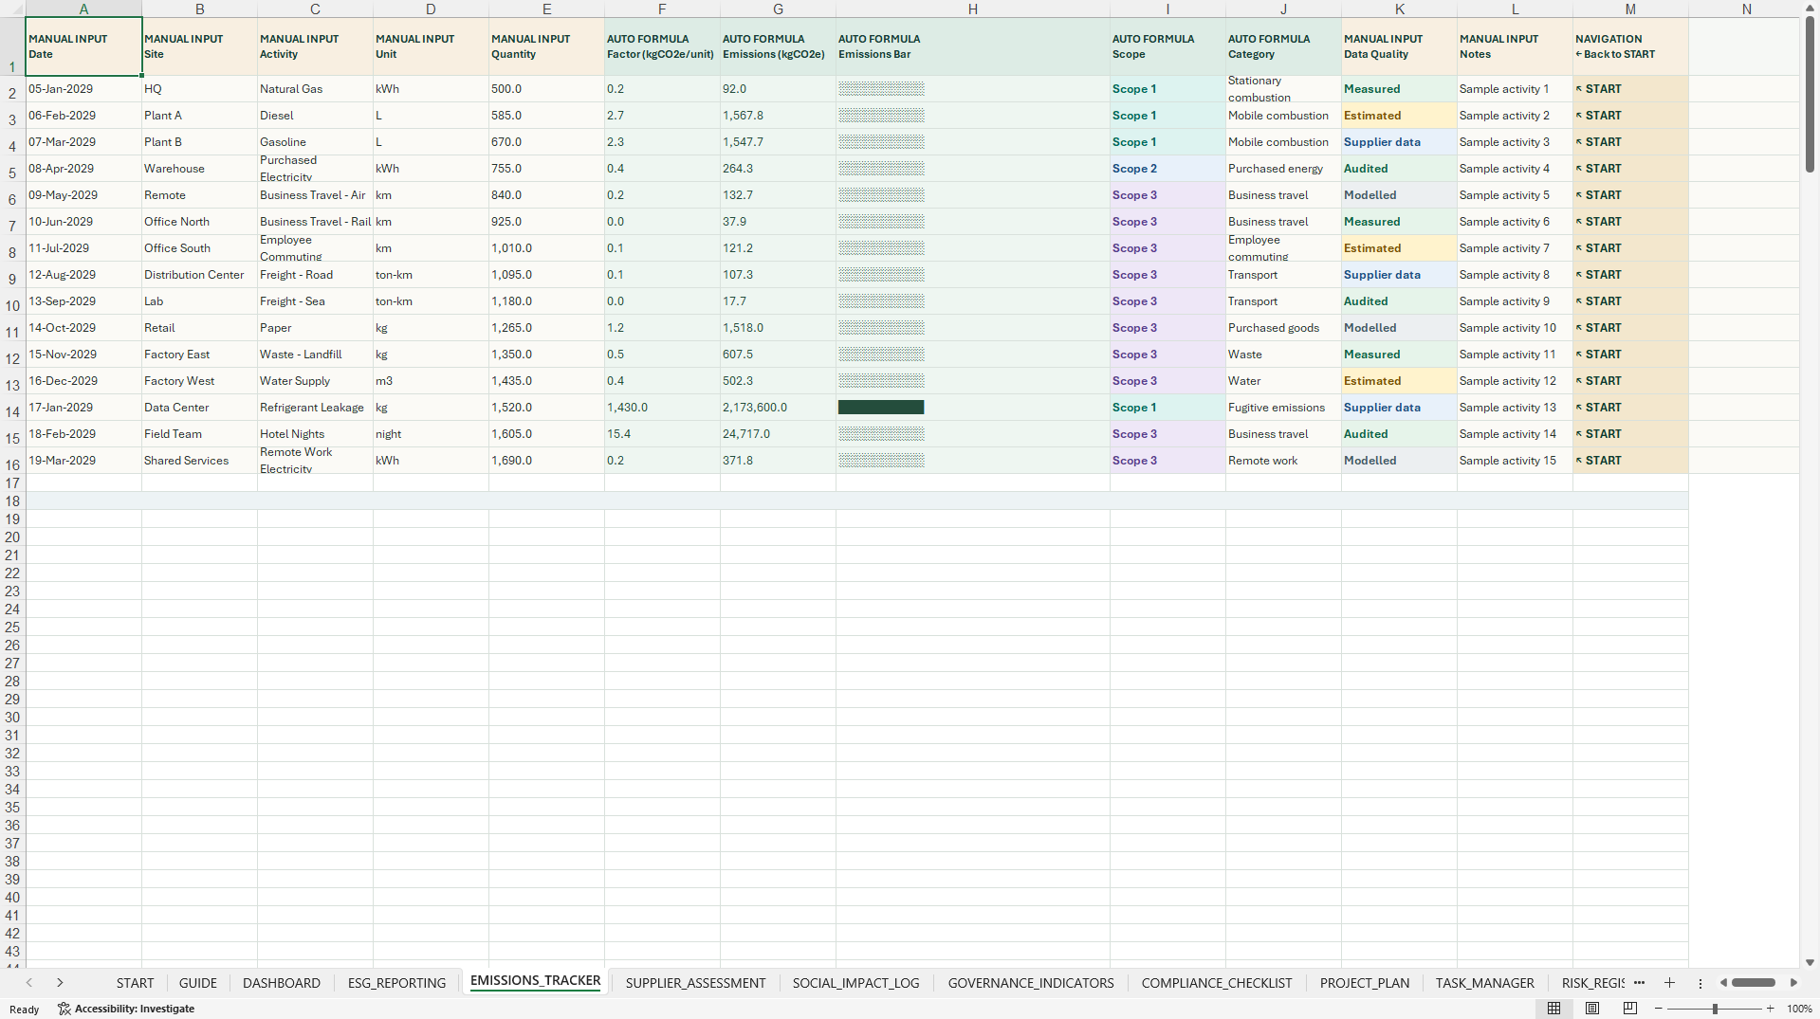The height and width of the screenshot is (1019, 1820).
Task: Click the zoom slider handle
Action: pyautogui.click(x=1715, y=1009)
